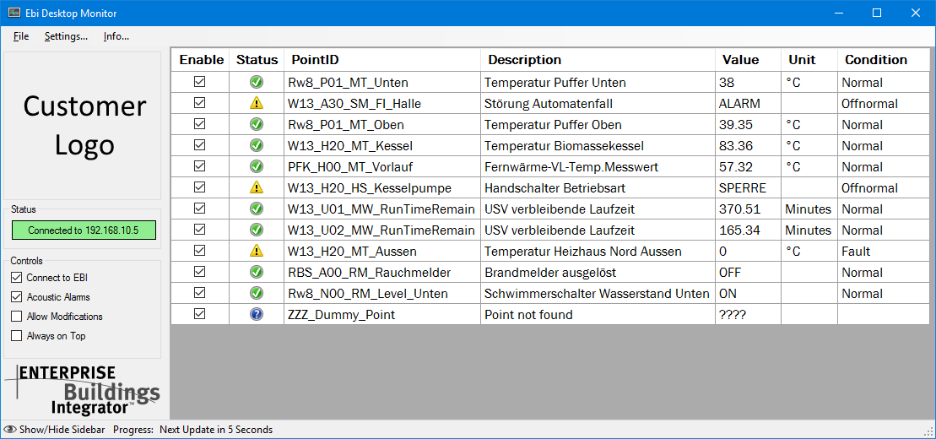Click the Unit column header

click(x=809, y=60)
